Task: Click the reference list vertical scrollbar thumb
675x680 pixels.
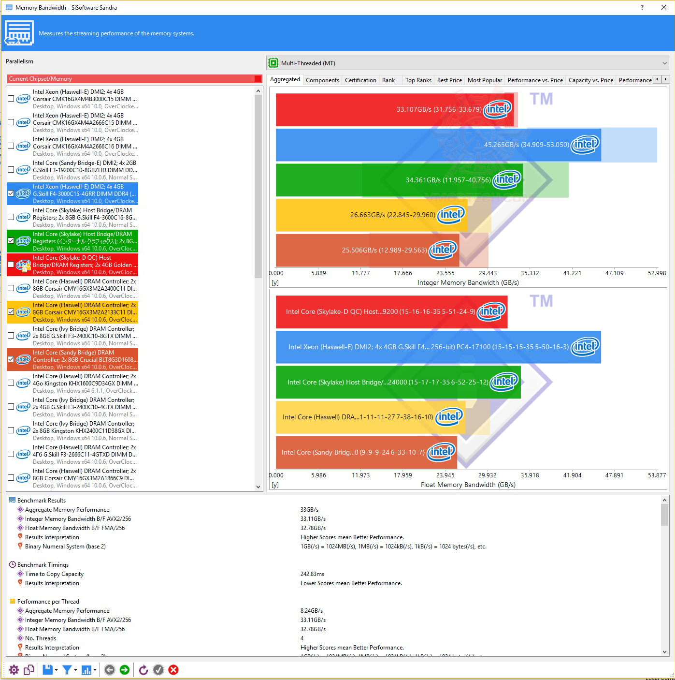Action: (x=258, y=186)
